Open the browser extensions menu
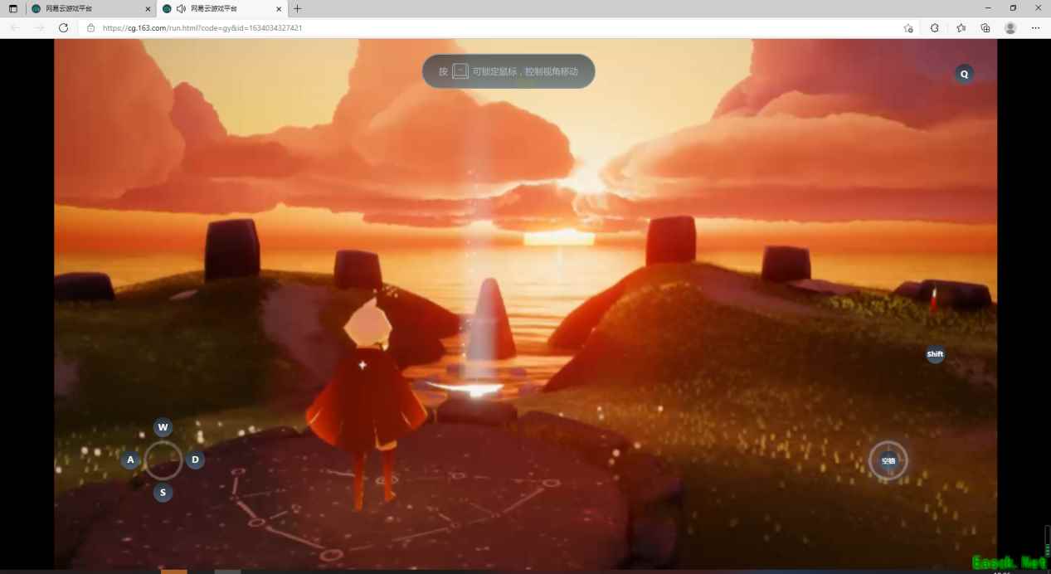This screenshot has width=1051, height=574. (935, 27)
